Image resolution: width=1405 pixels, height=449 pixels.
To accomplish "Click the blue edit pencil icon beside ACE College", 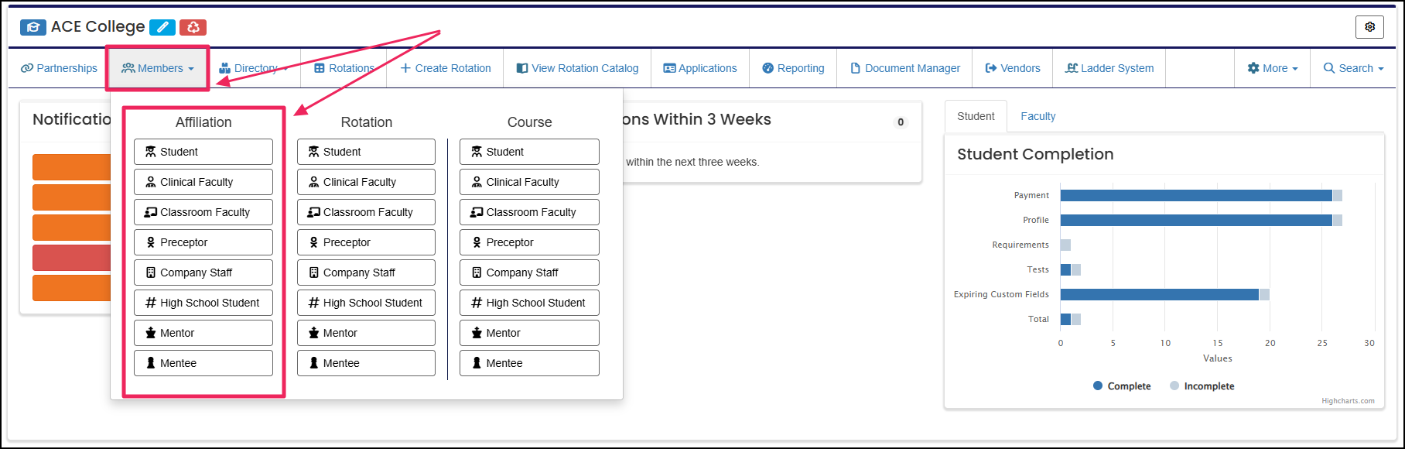I will pos(162,27).
